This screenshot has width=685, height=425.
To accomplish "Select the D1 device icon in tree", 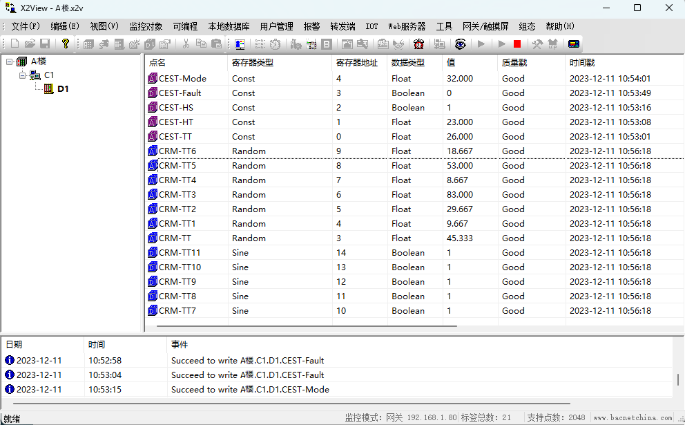I will [x=48, y=89].
